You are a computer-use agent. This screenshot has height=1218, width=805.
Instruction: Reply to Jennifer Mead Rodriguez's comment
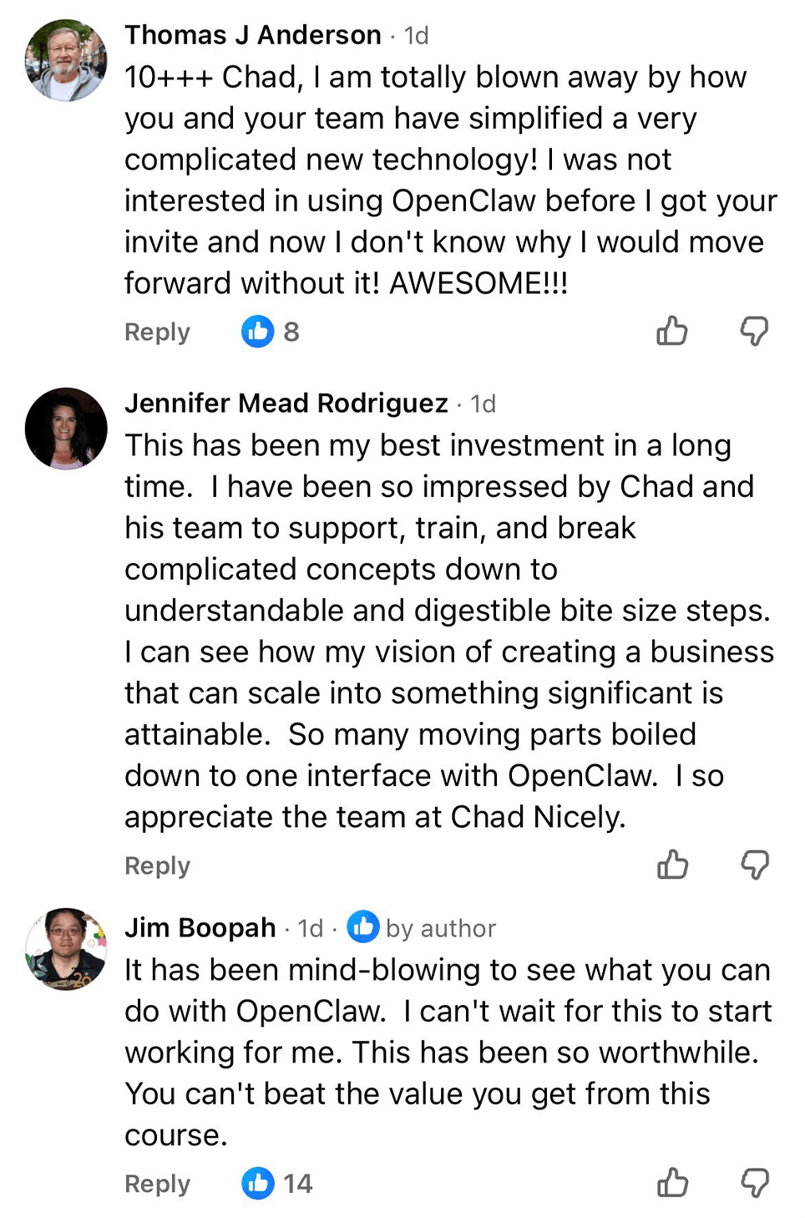point(157,865)
